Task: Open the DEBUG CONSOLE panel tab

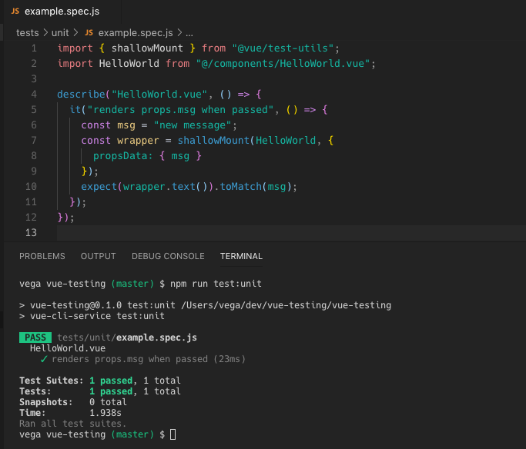Action: [168, 256]
